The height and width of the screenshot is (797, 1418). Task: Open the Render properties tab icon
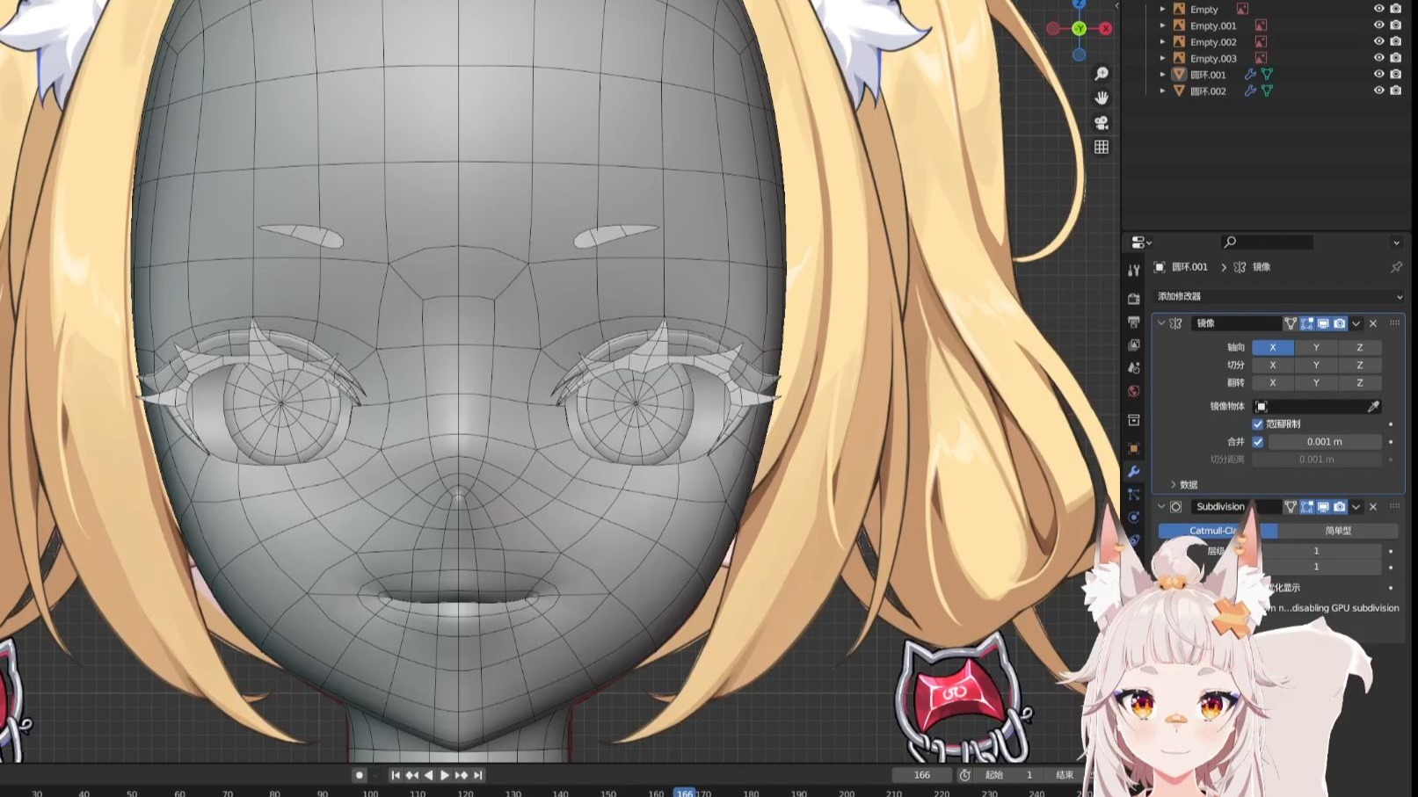click(x=1134, y=299)
